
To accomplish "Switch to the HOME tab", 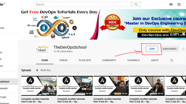I will (45, 60).
